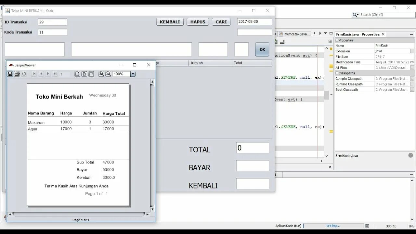Click the Jumlah column header in Kasir table
Viewport: 416px width, 234px height.
coord(210,63)
